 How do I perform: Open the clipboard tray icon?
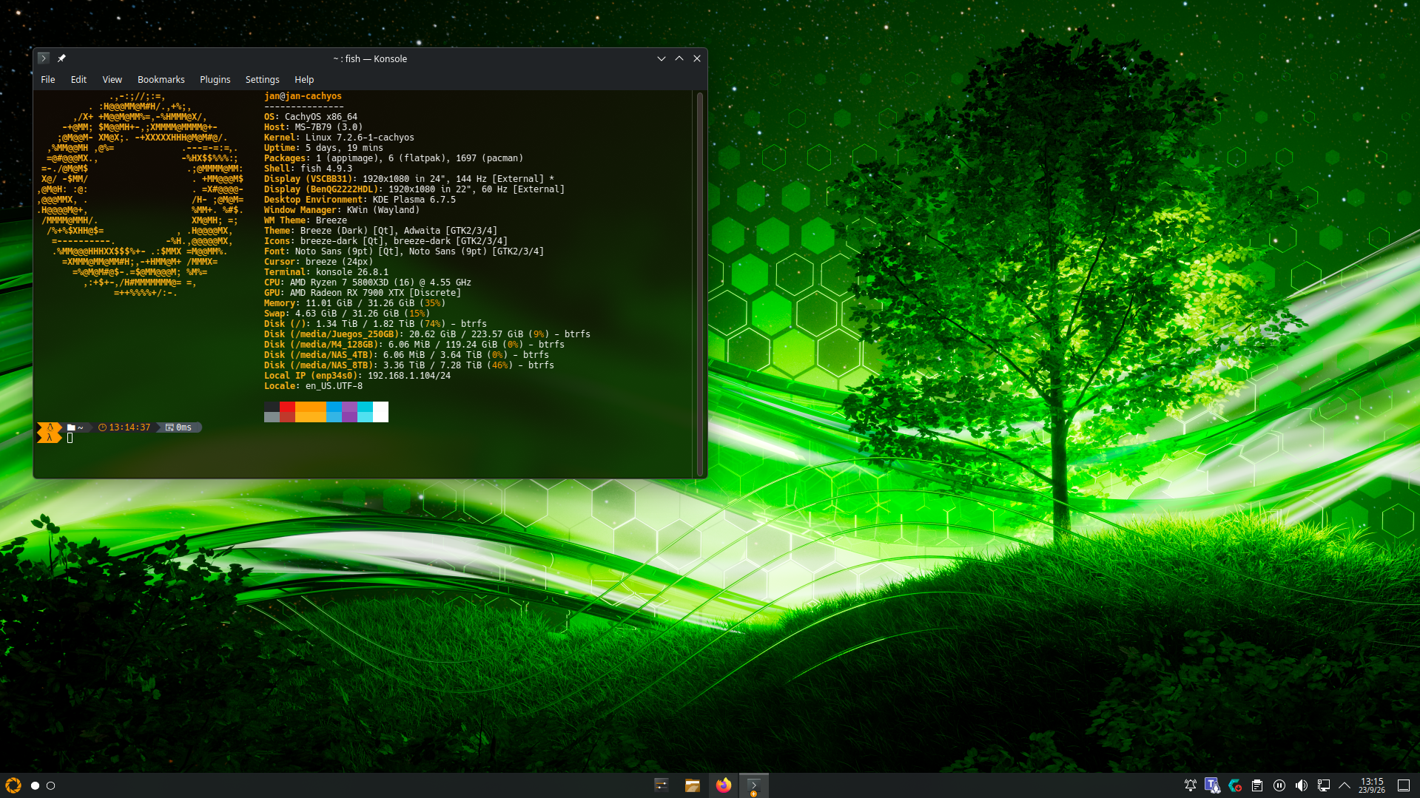[x=1257, y=785]
